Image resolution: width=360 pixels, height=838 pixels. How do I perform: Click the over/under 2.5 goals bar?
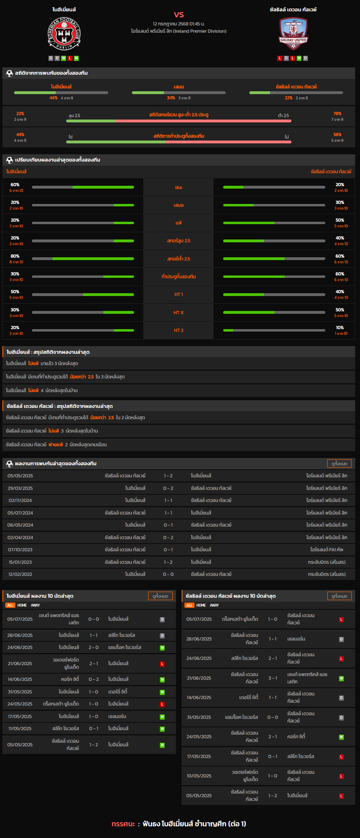(179, 121)
